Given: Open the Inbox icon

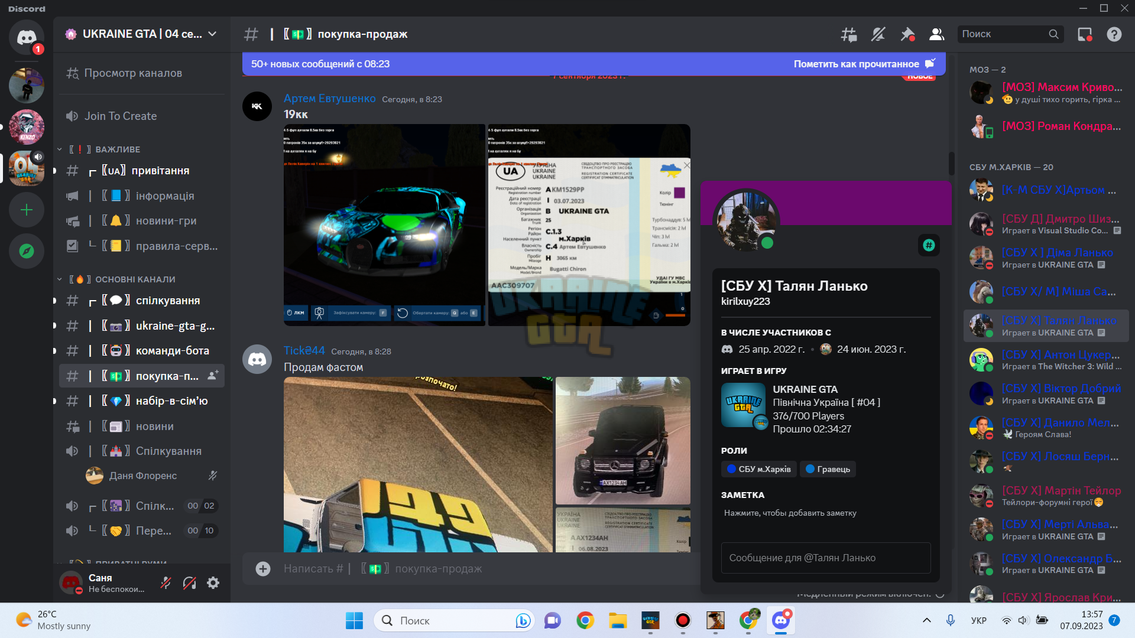Looking at the screenshot, I should [x=1085, y=34].
